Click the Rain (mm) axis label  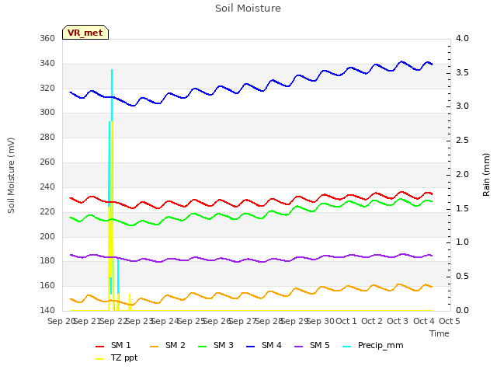[x=486, y=175]
